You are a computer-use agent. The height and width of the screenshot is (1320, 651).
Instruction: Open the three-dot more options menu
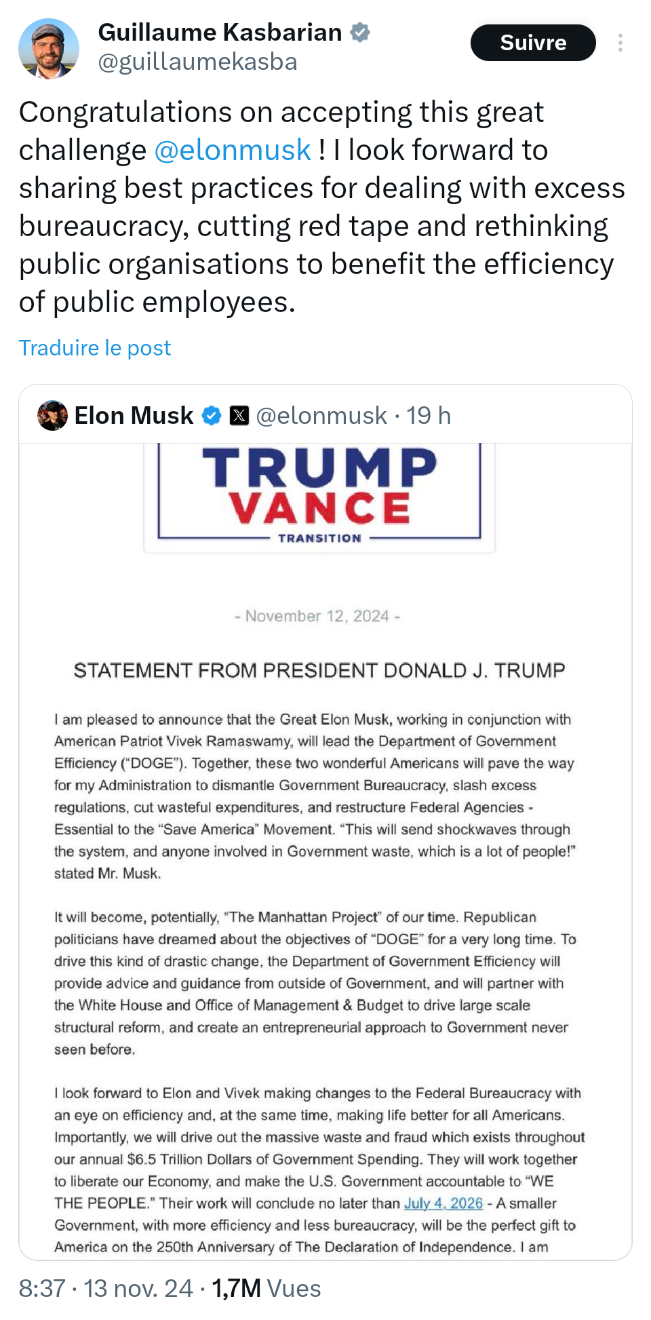[620, 43]
